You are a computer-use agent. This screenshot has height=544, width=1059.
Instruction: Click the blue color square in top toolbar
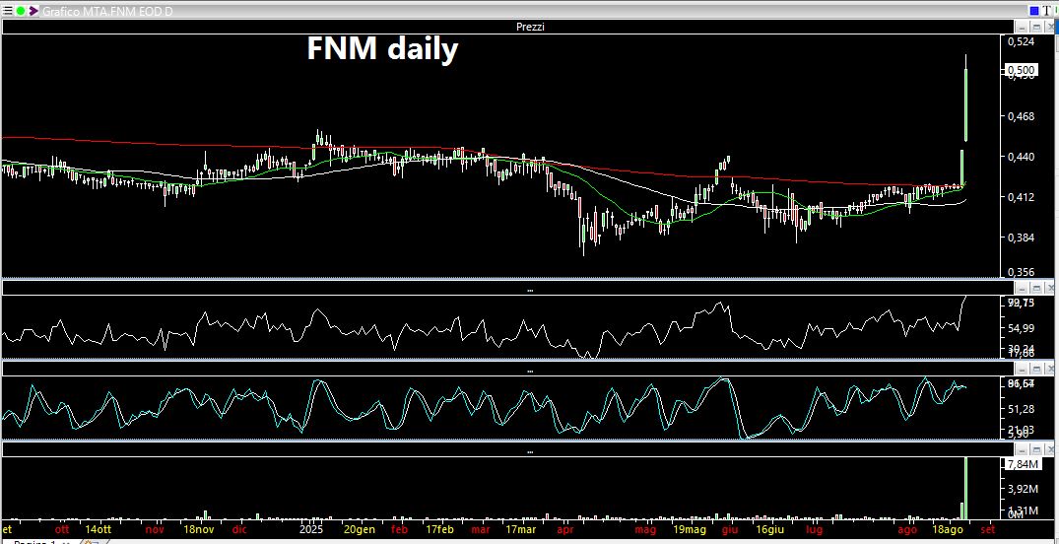(x=1033, y=10)
